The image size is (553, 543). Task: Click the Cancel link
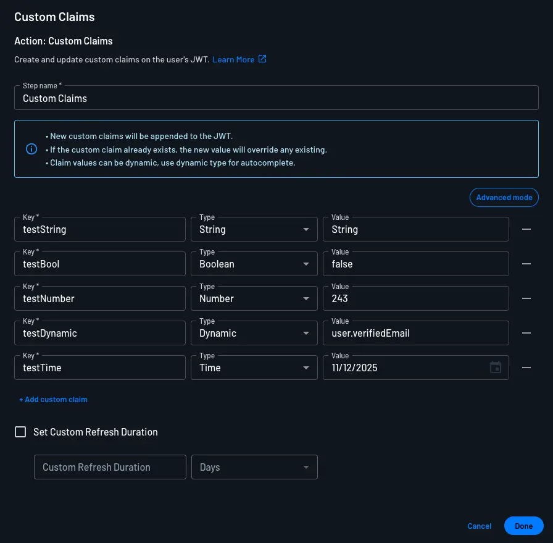[479, 526]
